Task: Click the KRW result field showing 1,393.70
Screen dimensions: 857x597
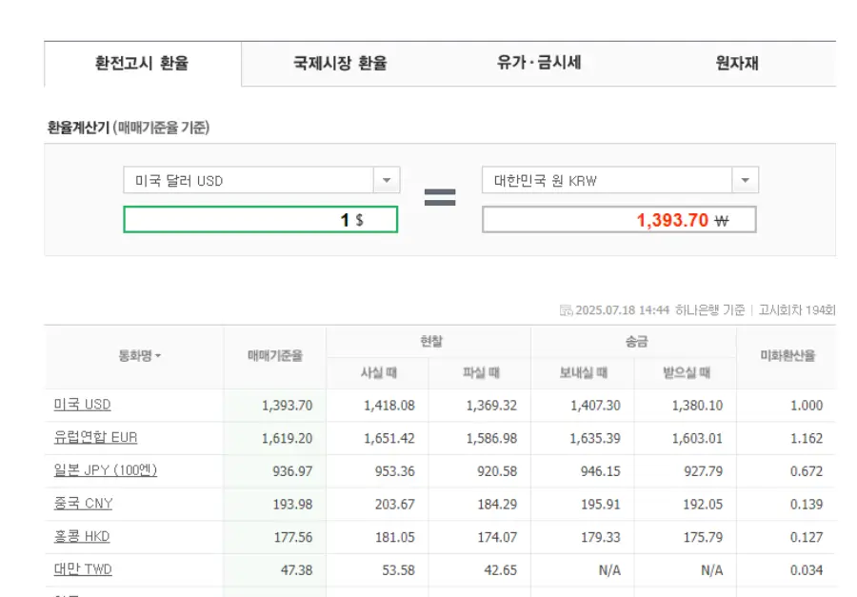Action: 620,218
